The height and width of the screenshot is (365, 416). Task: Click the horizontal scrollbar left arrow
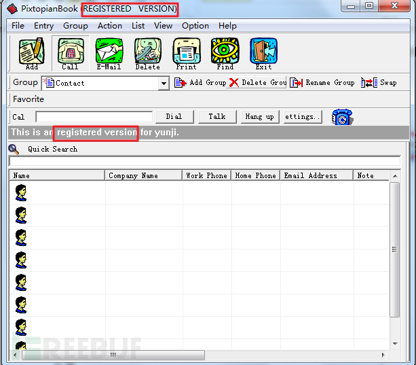click(15, 355)
